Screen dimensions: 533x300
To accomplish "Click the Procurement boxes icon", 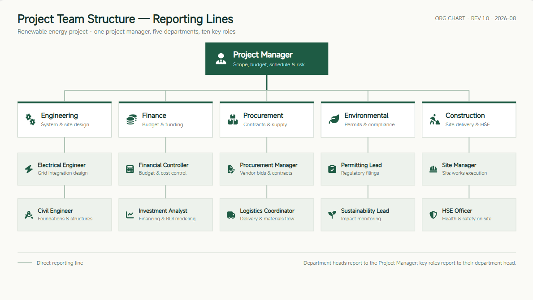I will pos(233,120).
